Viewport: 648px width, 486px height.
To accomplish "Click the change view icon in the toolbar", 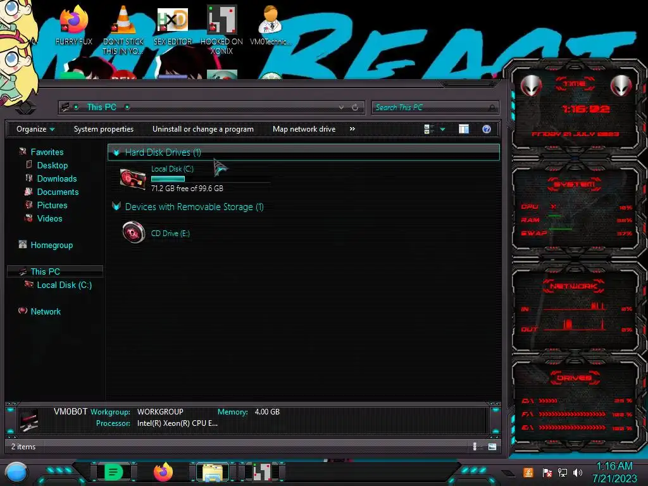I will 428,129.
